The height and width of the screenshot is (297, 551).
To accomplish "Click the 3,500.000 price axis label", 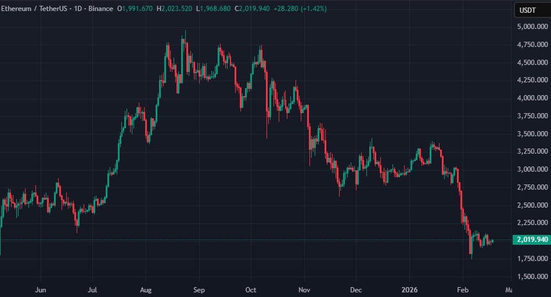I will click(x=532, y=134).
